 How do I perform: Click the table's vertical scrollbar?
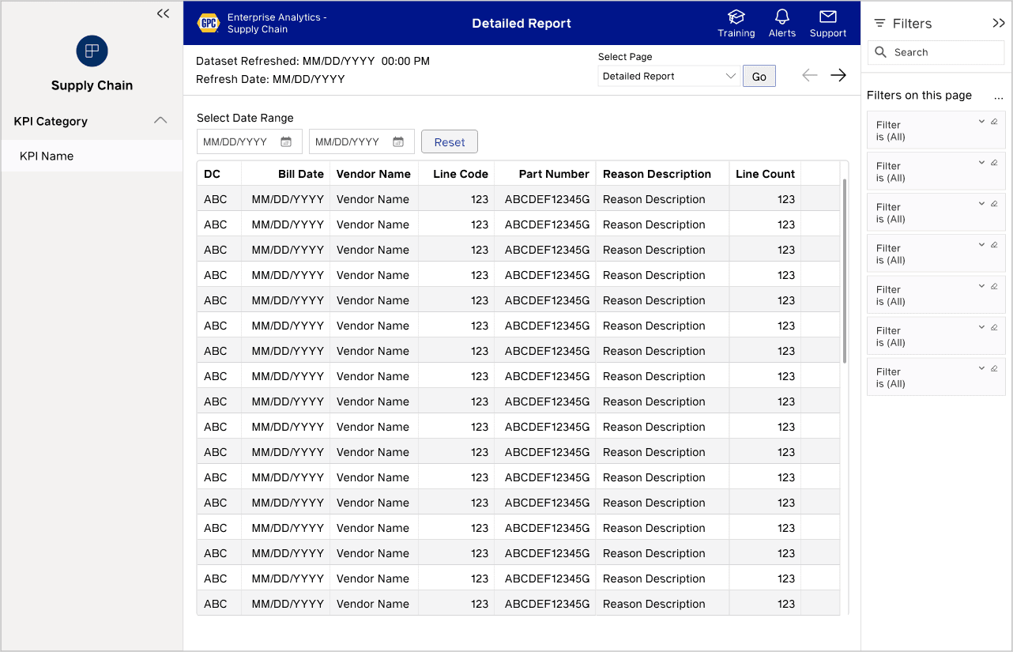click(844, 270)
